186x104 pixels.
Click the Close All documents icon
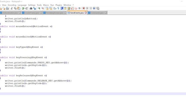(4, 8)
